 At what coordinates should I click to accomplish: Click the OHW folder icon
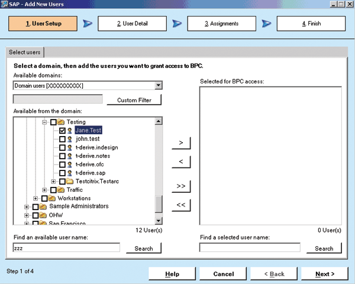[x=43, y=215]
